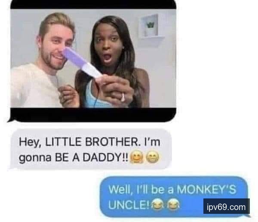The image size is (258, 222).
Task: Tap the grinning teeth emoji in gray message
Action: [x=153, y=157]
